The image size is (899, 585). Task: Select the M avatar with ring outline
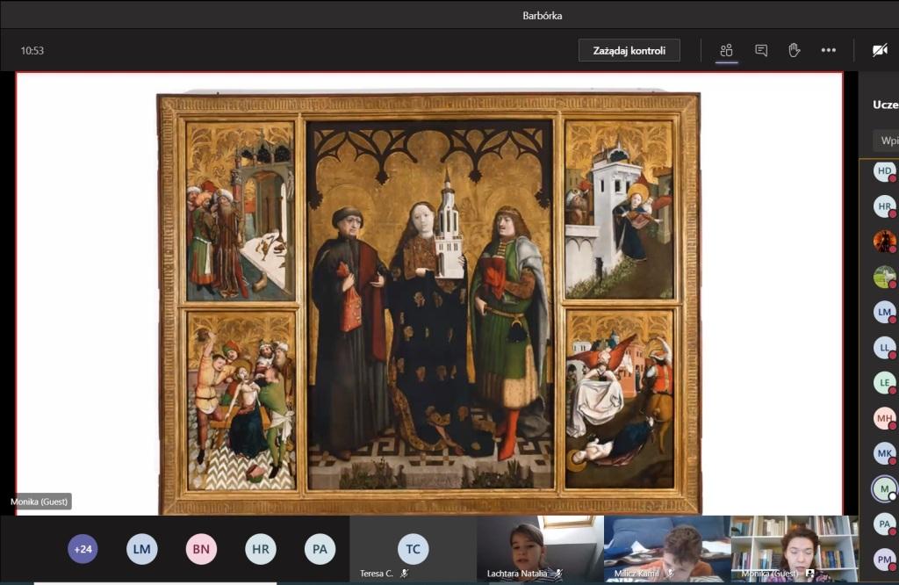tap(885, 488)
